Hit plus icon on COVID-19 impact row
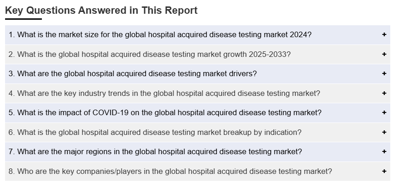Viewport: 393px width, 184px height. (384, 113)
